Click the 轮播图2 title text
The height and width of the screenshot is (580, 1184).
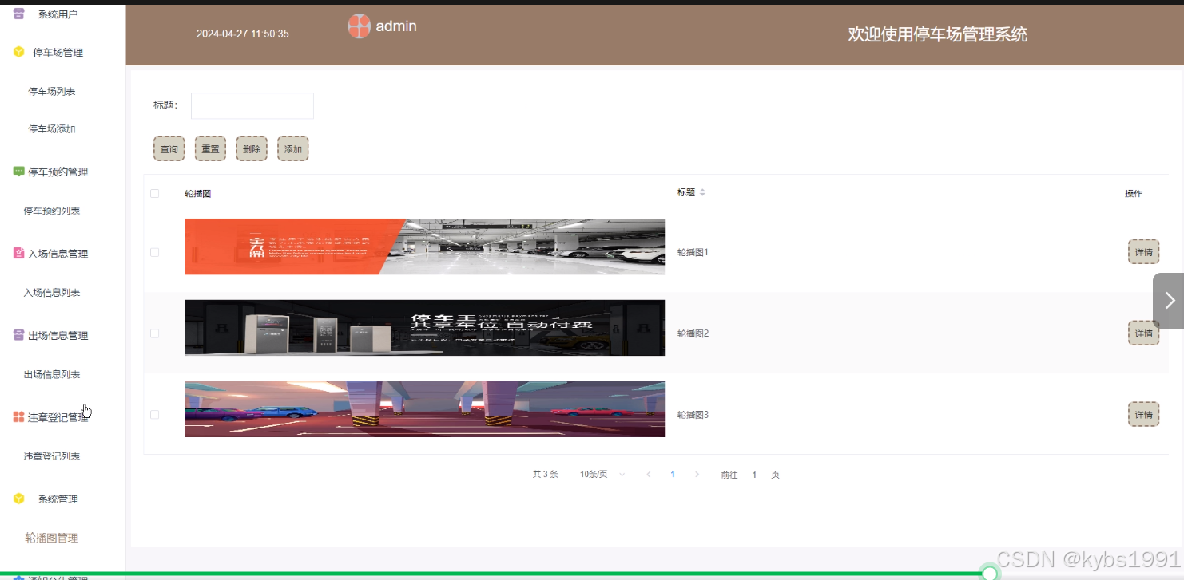click(x=693, y=333)
